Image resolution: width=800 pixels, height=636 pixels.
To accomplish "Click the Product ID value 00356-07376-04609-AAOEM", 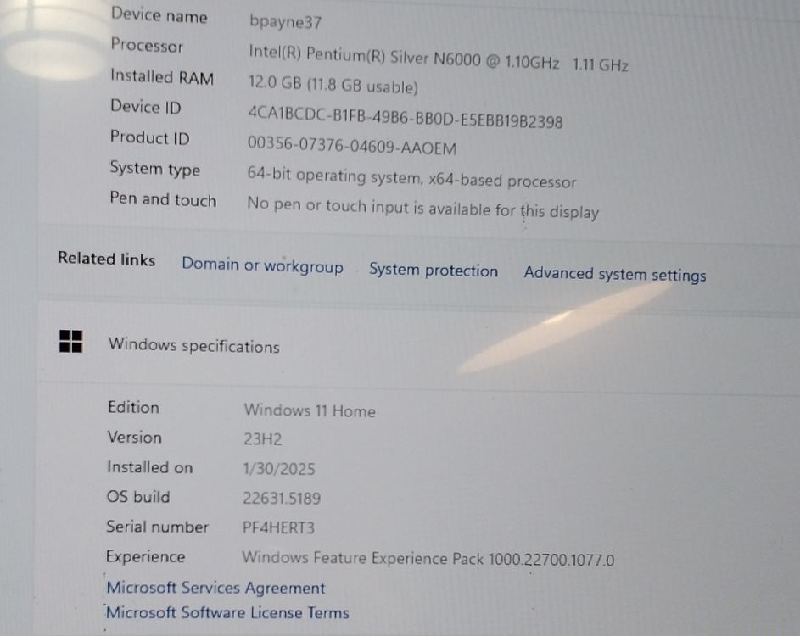I will [351, 148].
